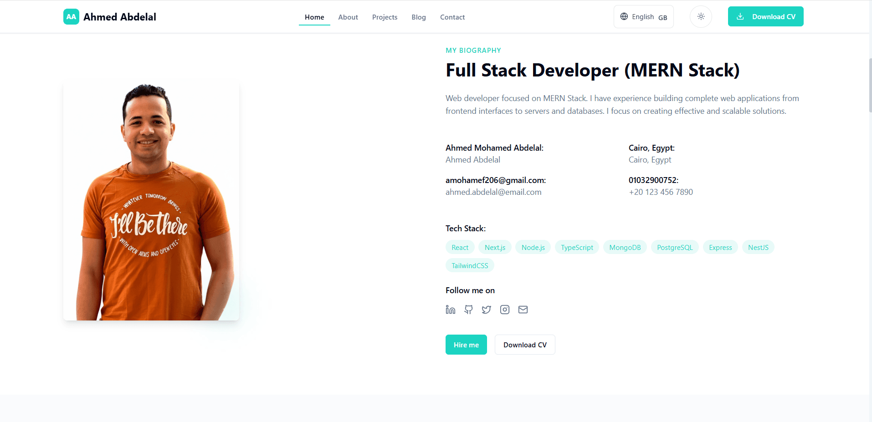Click the AA logo badge

[x=71, y=17]
